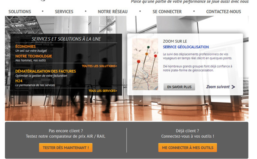Screen dimensions: 257x159
Task: Open the SOLUTIONS menu
Action: [20, 12]
